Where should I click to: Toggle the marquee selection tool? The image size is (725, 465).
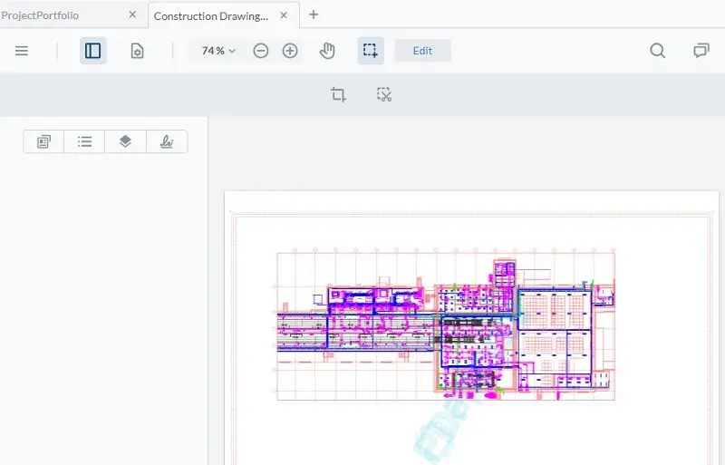pos(371,51)
